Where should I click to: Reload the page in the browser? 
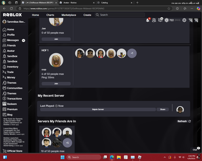tap(11, 8)
